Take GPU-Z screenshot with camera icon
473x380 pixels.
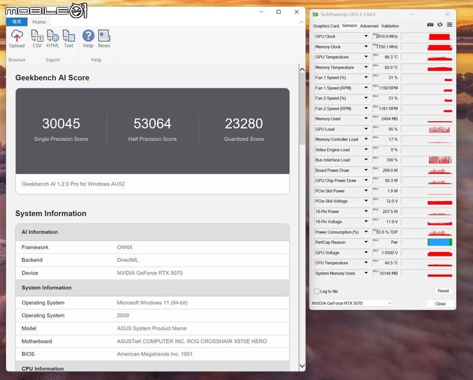tap(430, 25)
